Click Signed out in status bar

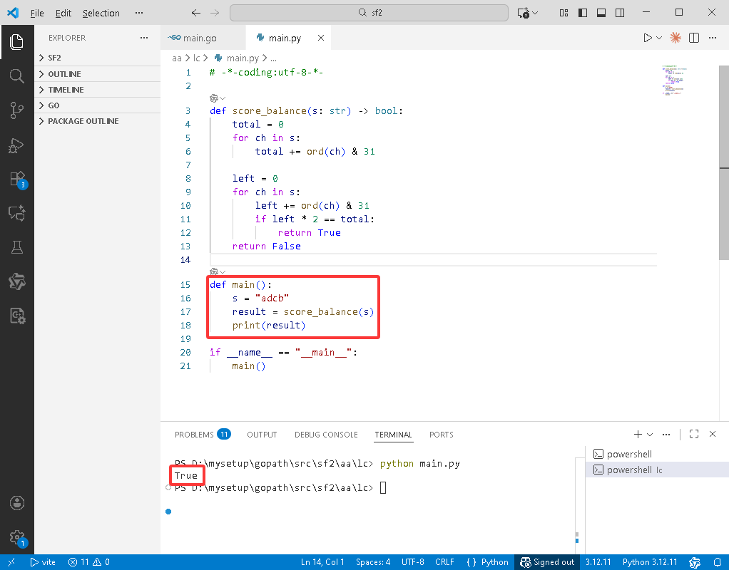point(547,562)
